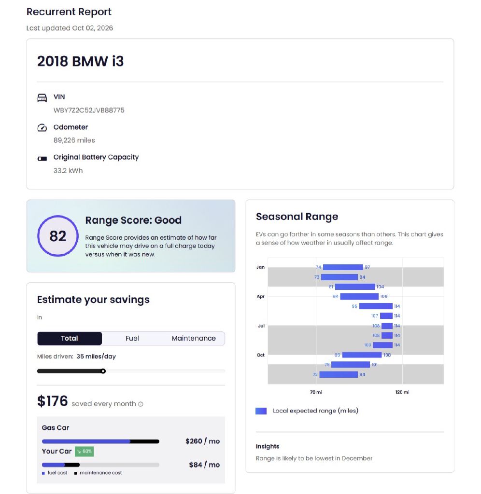The width and height of the screenshot is (481, 494).
Task: Click the Estimate your savings heading
Action: point(93,299)
